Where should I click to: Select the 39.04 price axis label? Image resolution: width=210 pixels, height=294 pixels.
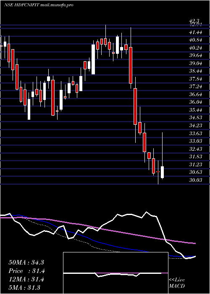pos(195,63)
